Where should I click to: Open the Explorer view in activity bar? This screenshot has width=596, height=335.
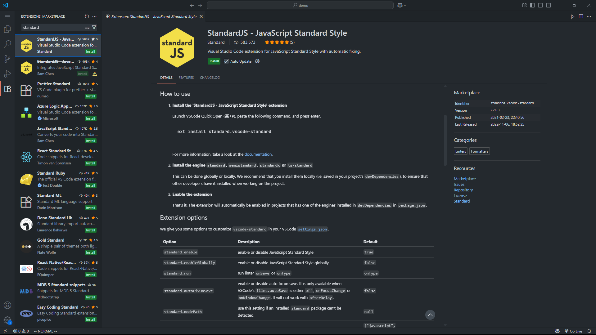pyautogui.click(x=7, y=29)
